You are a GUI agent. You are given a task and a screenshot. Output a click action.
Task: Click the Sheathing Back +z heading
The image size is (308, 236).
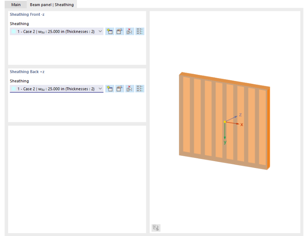click(x=27, y=72)
